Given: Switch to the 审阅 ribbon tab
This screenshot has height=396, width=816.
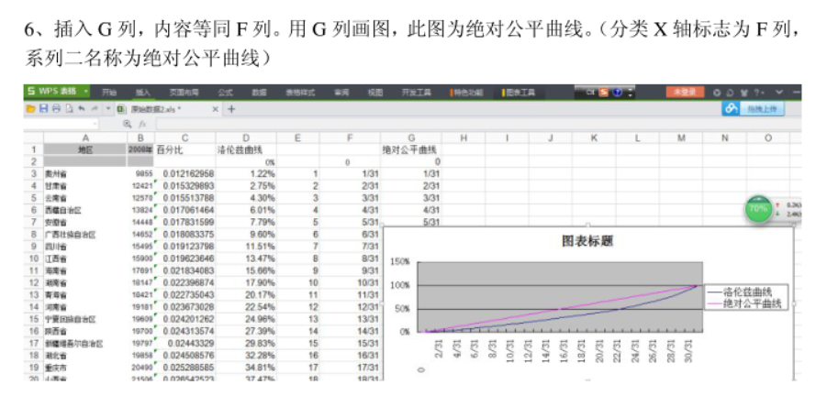Looking at the screenshot, I should pyautogui.click(x=341, y=93).
